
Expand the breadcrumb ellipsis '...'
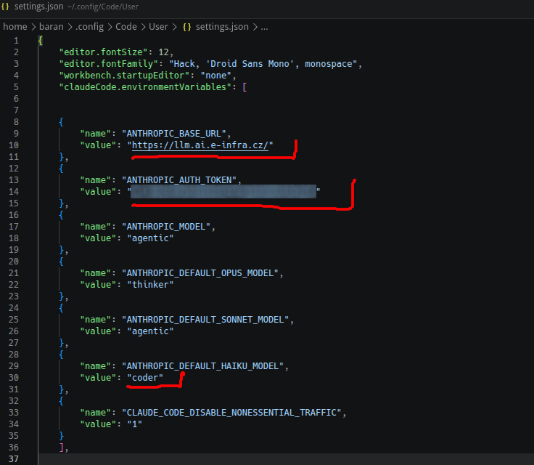point(264,28)
